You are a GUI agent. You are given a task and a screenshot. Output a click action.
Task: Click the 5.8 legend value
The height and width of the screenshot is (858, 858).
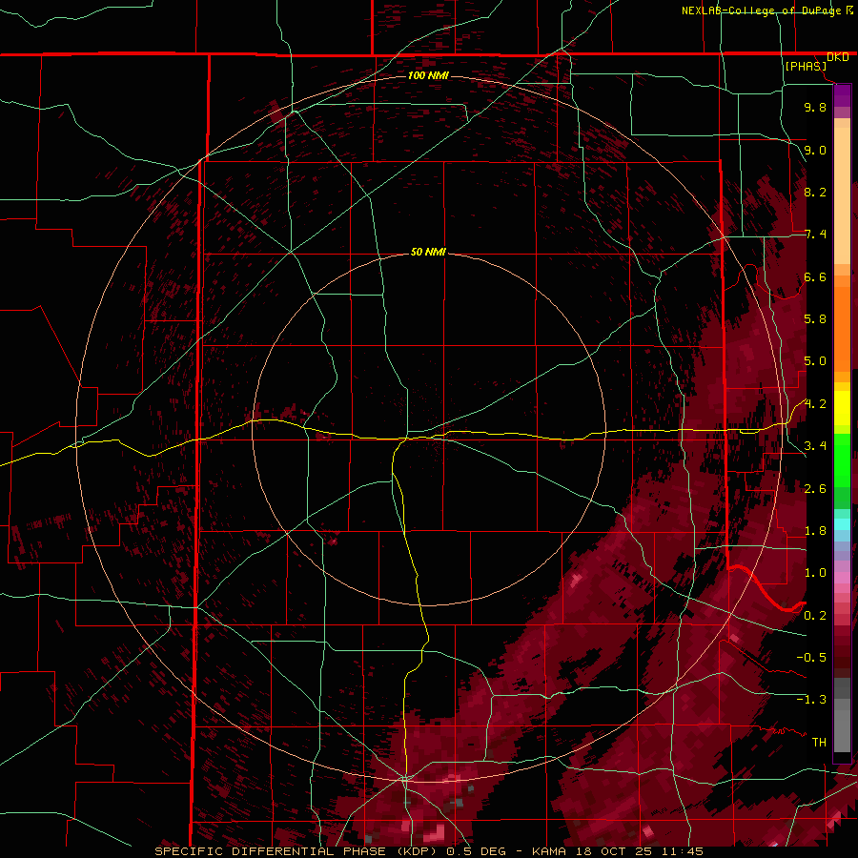point(815,319)
